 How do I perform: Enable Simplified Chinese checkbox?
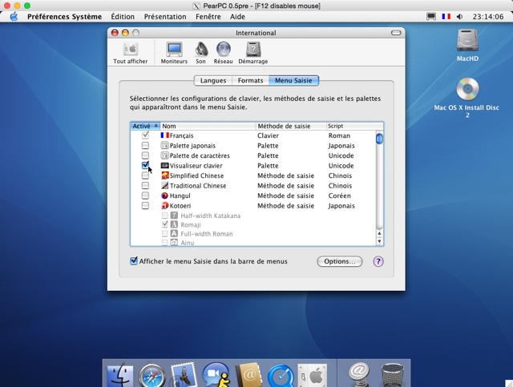click(x=145, y=175)
